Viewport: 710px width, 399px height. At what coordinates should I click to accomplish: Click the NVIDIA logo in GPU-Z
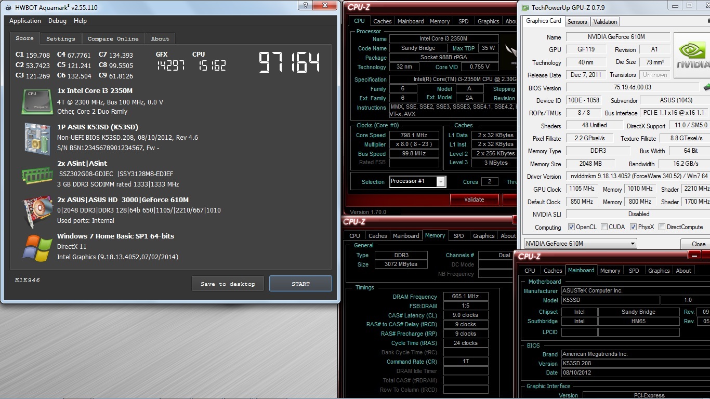(x=692, y=55)
